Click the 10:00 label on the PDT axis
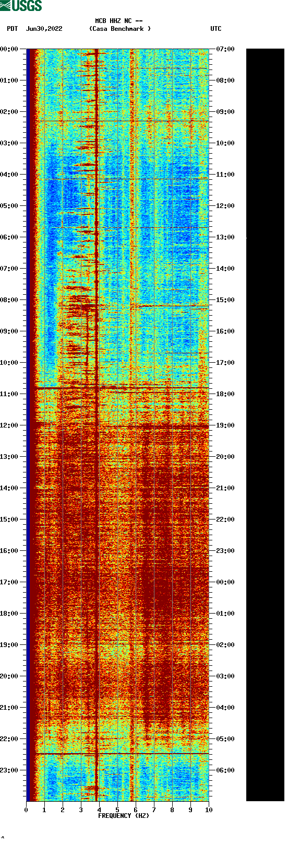The height and width of the screenshot is (843, 288). (x=9, y=363)
